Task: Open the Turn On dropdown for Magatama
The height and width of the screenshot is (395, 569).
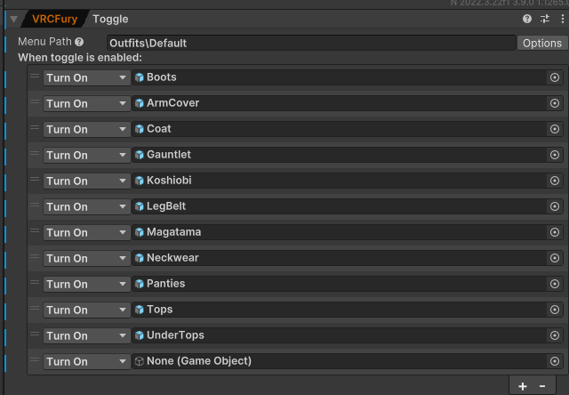Action: point(87,232)
